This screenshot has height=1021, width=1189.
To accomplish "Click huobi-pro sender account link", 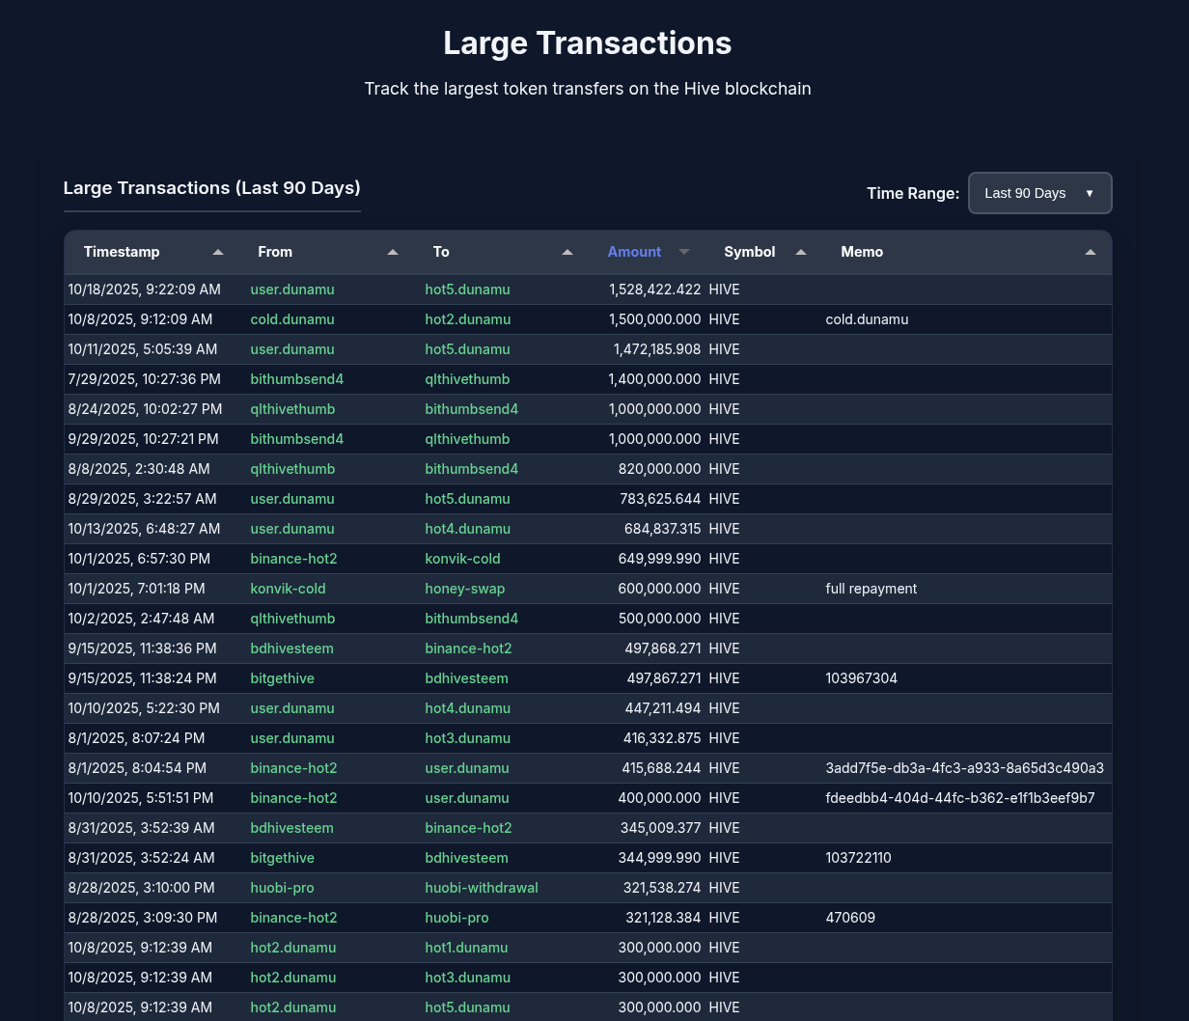I will click(282, 888).
